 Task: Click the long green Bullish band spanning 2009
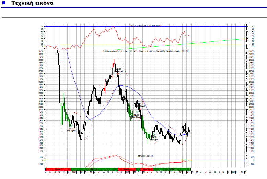pyautogui.click(x=94, y=169)
